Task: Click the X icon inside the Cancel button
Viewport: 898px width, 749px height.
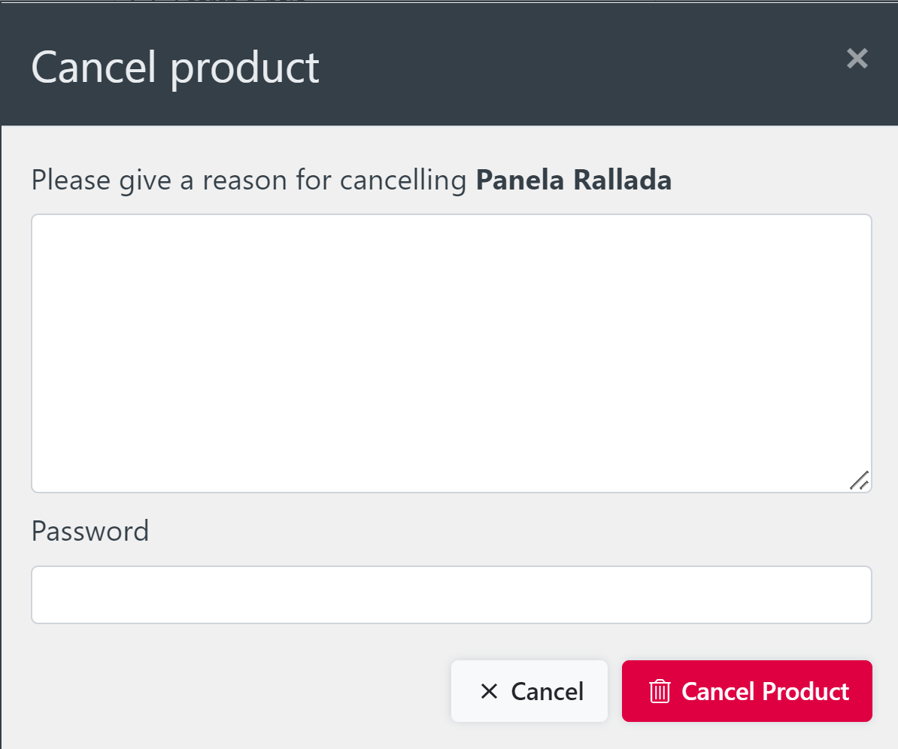Action: point(490,691)
